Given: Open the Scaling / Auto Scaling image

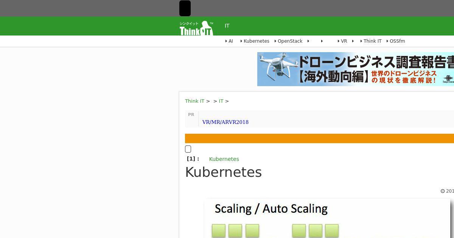Looking at the screenshot, I should tap(327, 218).
